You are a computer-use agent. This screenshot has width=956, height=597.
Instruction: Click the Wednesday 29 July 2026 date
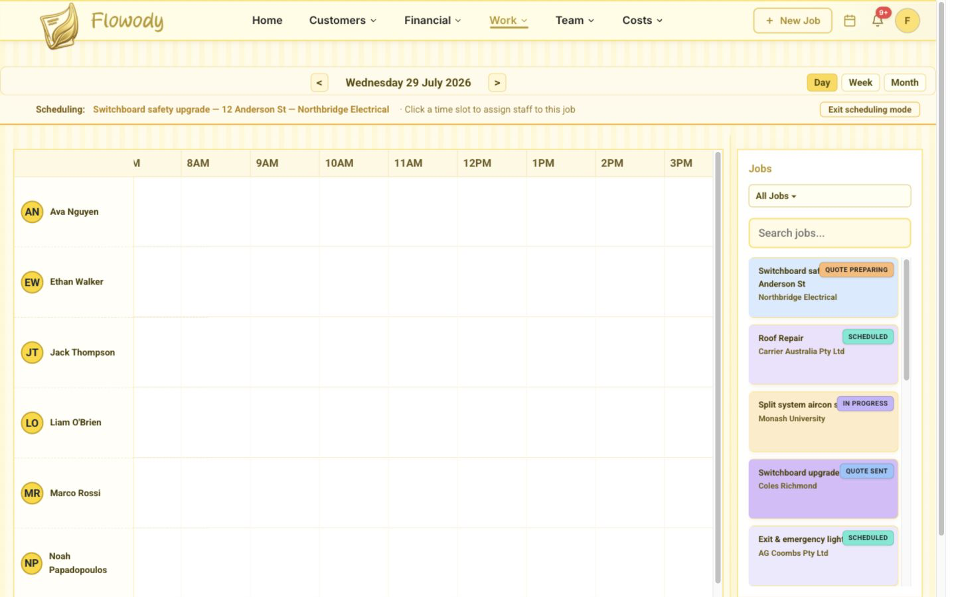[408, 83]
